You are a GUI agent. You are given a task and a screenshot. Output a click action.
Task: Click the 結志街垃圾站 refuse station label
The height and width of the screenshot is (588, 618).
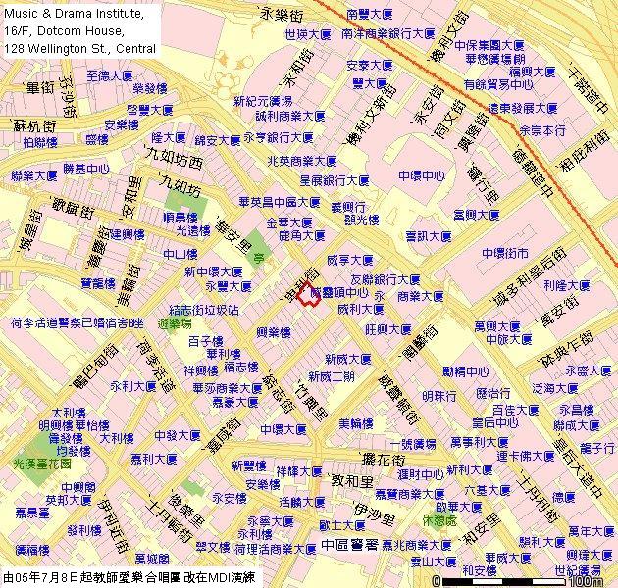tap(203, 309)
